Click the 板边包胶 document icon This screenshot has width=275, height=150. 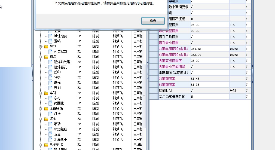point(50,129)
